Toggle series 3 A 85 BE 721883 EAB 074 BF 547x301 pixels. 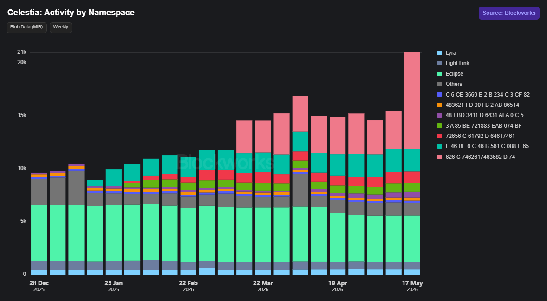483,125
